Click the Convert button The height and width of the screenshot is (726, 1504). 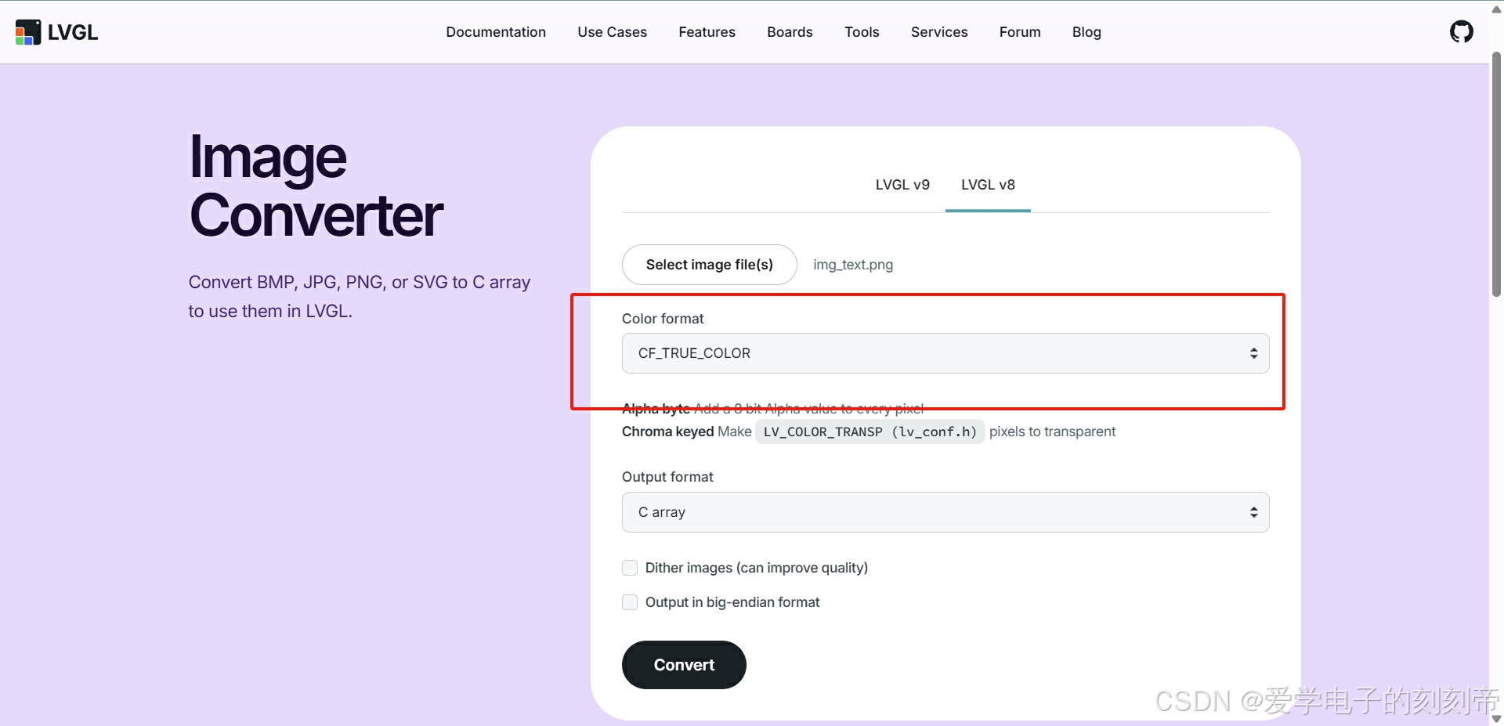(684, 665)
